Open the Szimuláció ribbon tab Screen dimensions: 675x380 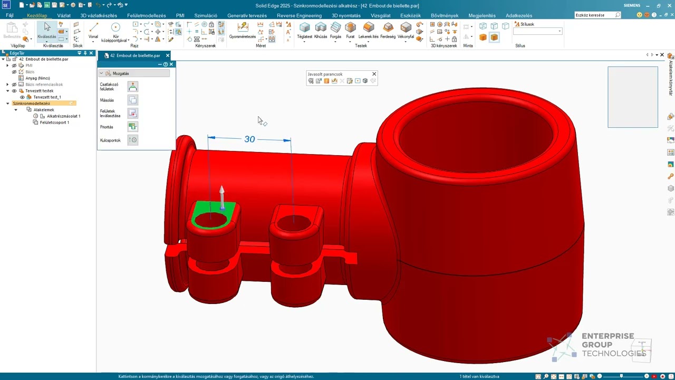206,15
